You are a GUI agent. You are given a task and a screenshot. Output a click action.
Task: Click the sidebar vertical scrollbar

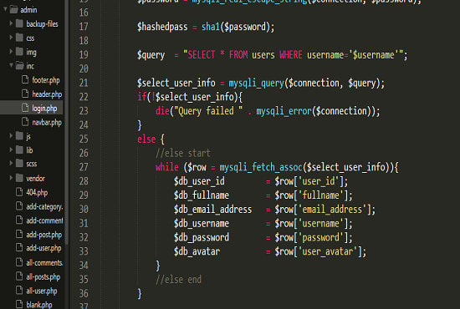tap(67, 122)
